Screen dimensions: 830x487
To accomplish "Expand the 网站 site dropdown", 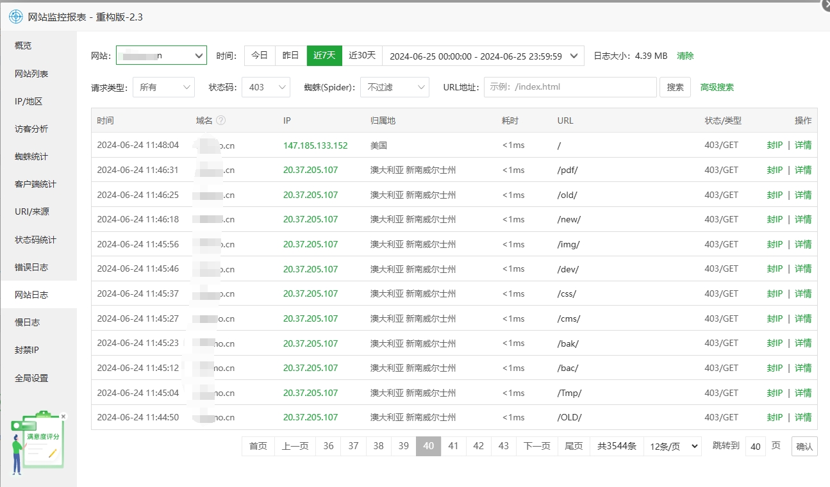I will tap(162, 55).
